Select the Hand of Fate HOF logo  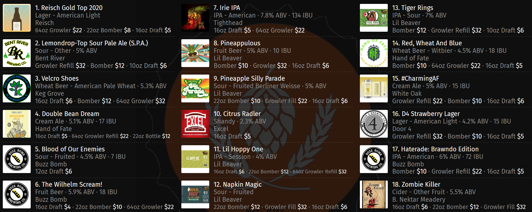coord(374,53)
